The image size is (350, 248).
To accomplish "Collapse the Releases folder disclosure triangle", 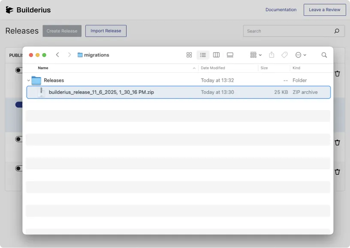I will coord(28,80).
